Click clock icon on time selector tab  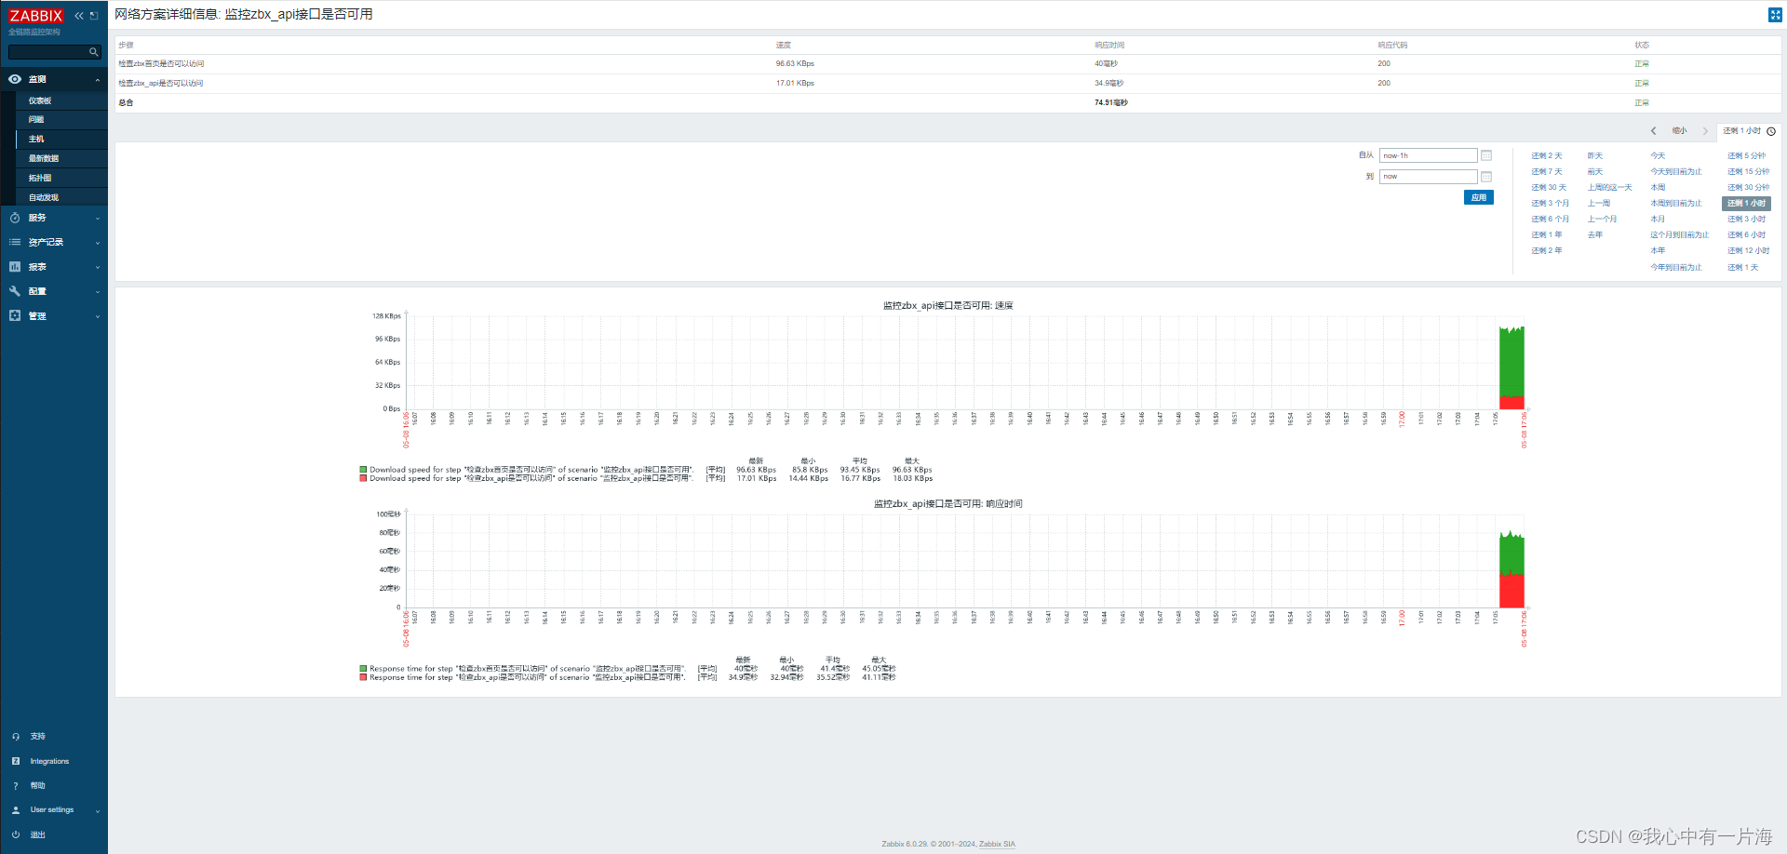(x=1771, y=131)
